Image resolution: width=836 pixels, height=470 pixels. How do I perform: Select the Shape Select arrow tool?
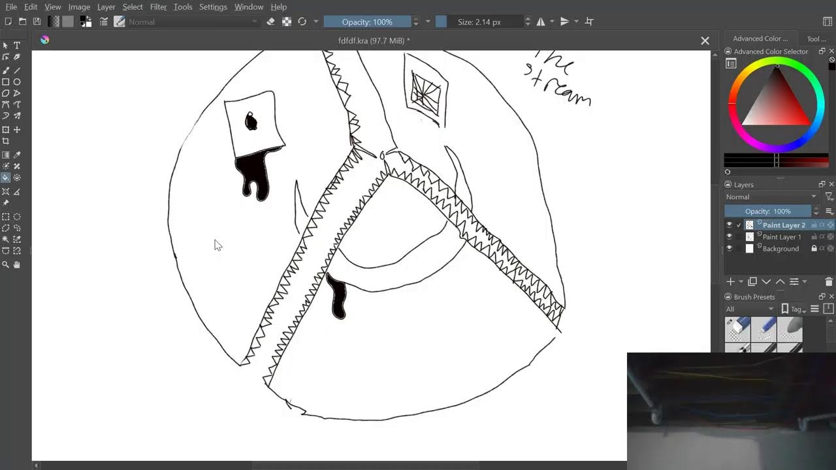[6, 45]
